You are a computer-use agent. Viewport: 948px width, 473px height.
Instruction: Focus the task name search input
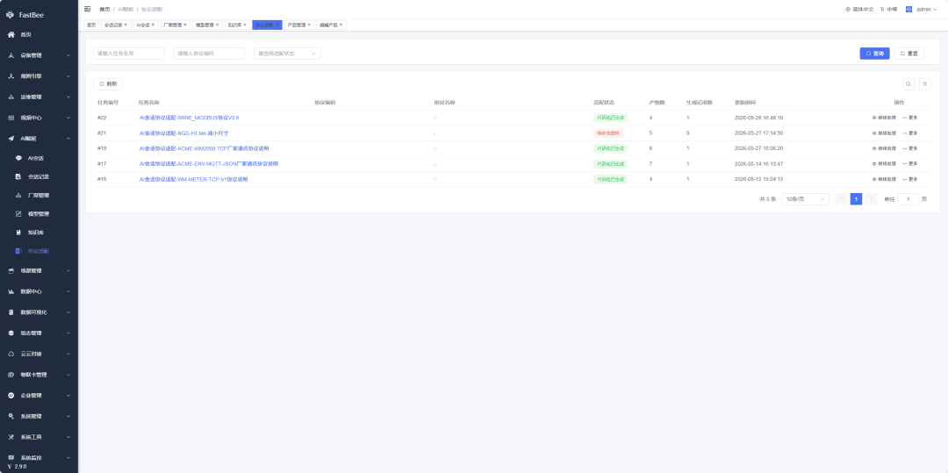(x=129, y=54)
